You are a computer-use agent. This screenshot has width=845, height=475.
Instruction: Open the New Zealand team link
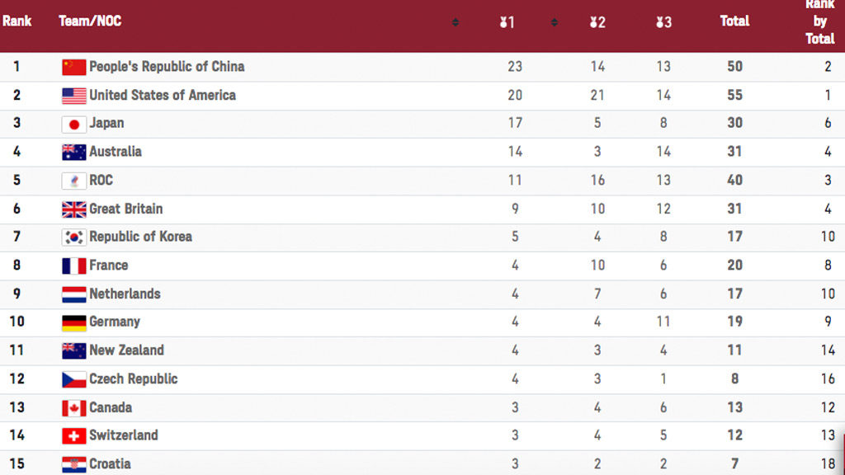point(126,350)
